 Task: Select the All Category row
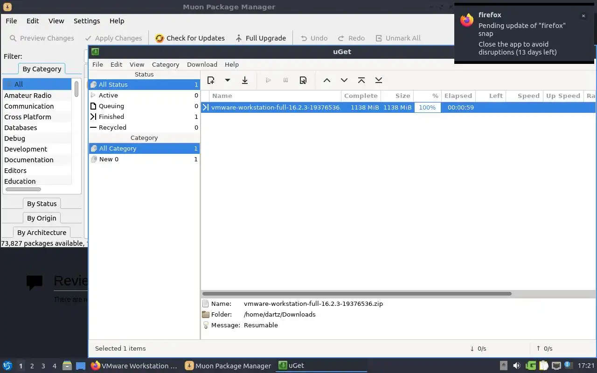pos(144,148)
